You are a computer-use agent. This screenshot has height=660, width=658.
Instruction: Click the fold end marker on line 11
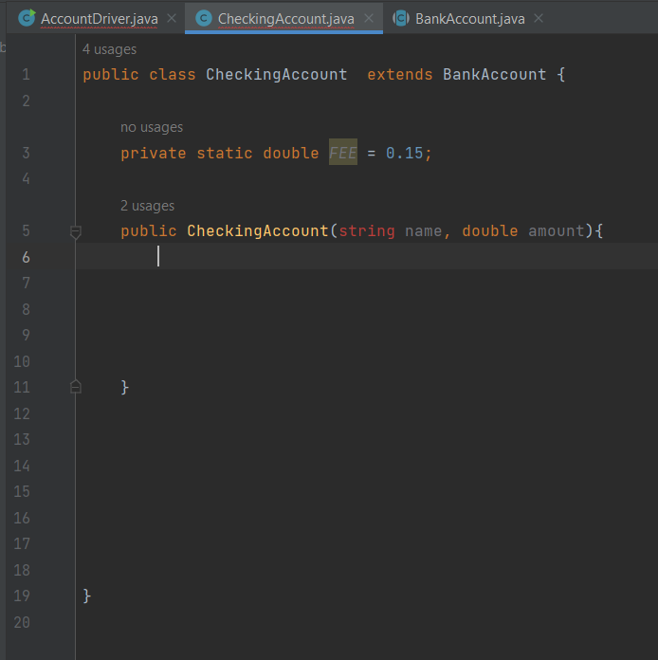point(75,387)
